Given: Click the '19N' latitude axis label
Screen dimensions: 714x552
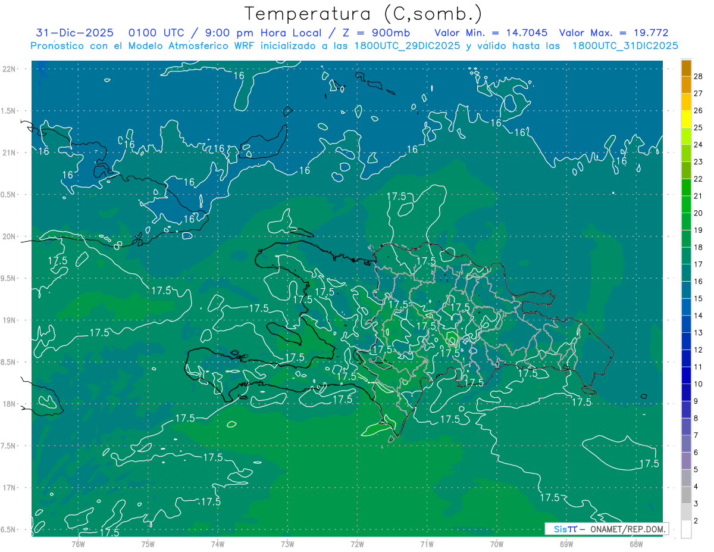Looking at the screenshot, I should coord(9,320).
